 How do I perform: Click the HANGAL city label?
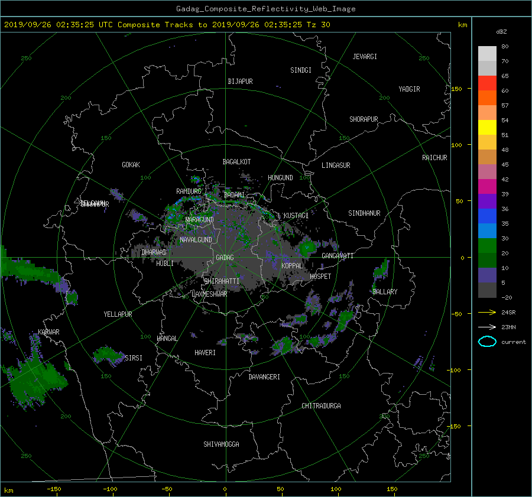[x=167, y=339]
